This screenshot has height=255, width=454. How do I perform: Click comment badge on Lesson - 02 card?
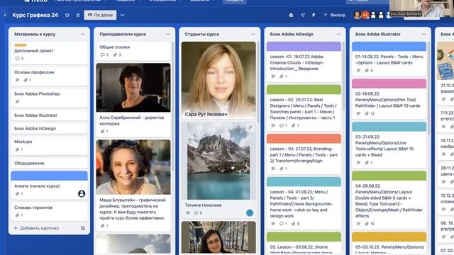(x=283, y=125)
